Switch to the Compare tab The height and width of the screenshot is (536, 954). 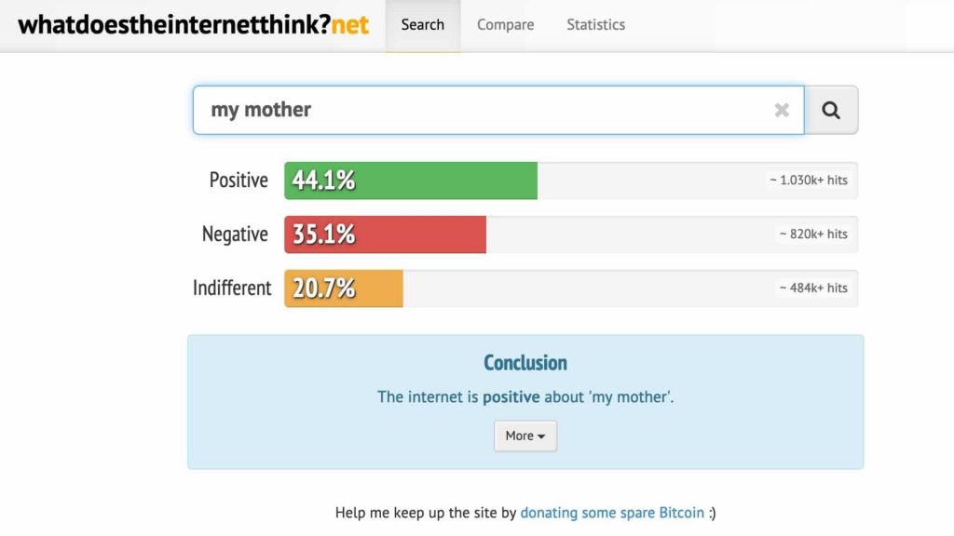tap(505, 25)
